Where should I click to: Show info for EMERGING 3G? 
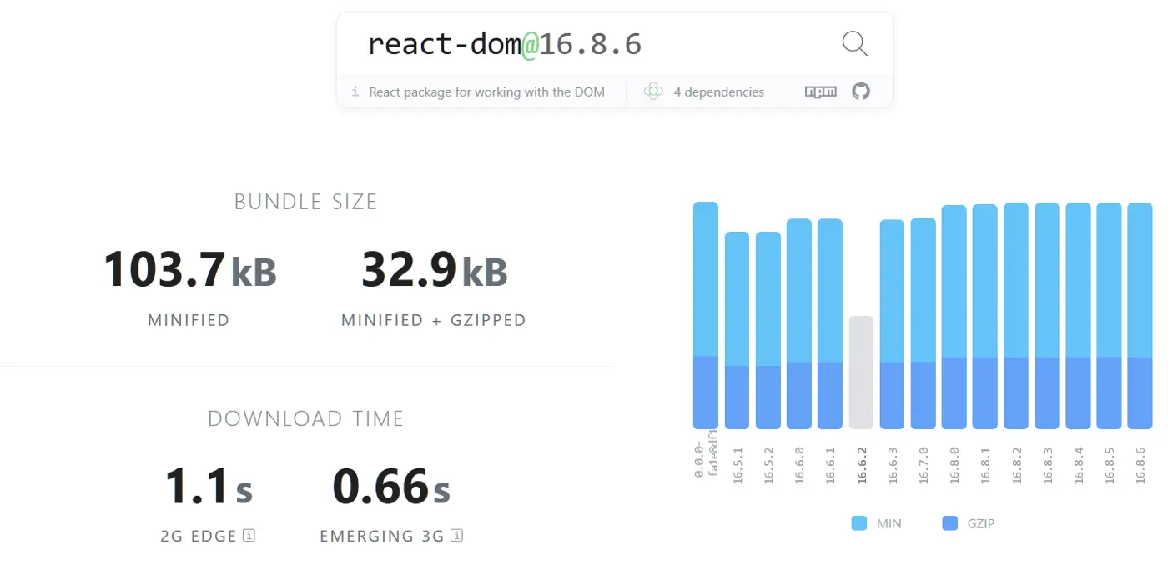click(x=456, y=536)
